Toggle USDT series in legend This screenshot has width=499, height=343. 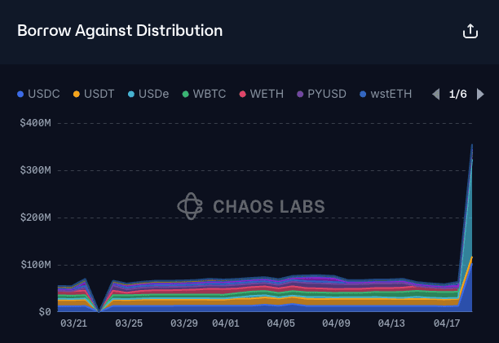[94, 94]
